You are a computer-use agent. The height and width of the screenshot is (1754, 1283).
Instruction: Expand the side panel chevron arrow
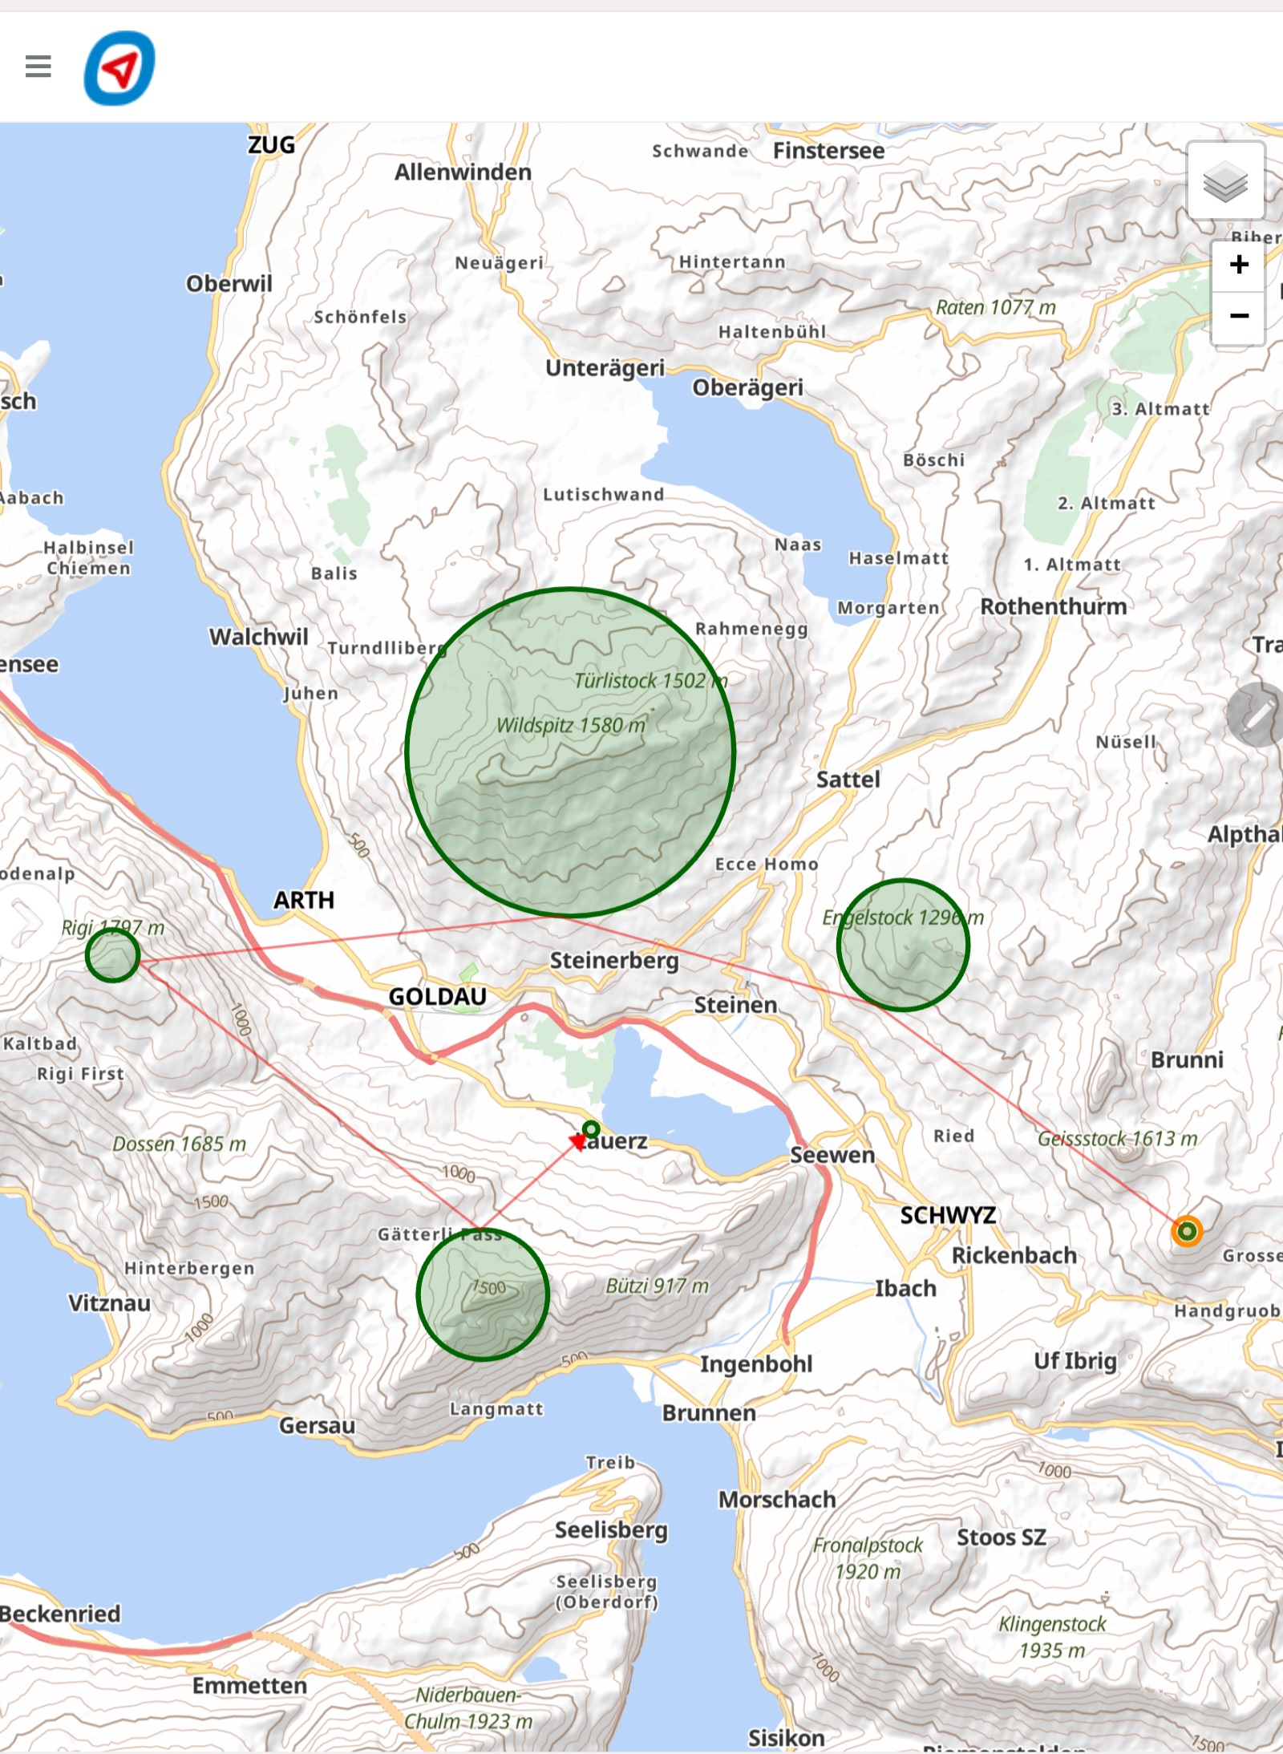[27, 923]
